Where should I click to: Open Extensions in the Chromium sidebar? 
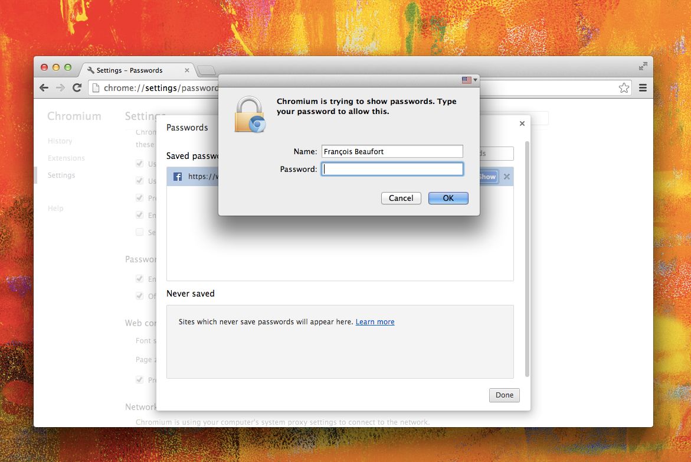click(x=66, y=158)
